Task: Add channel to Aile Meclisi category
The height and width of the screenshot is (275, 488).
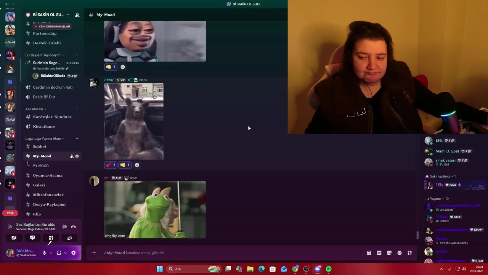Action: 77,109
